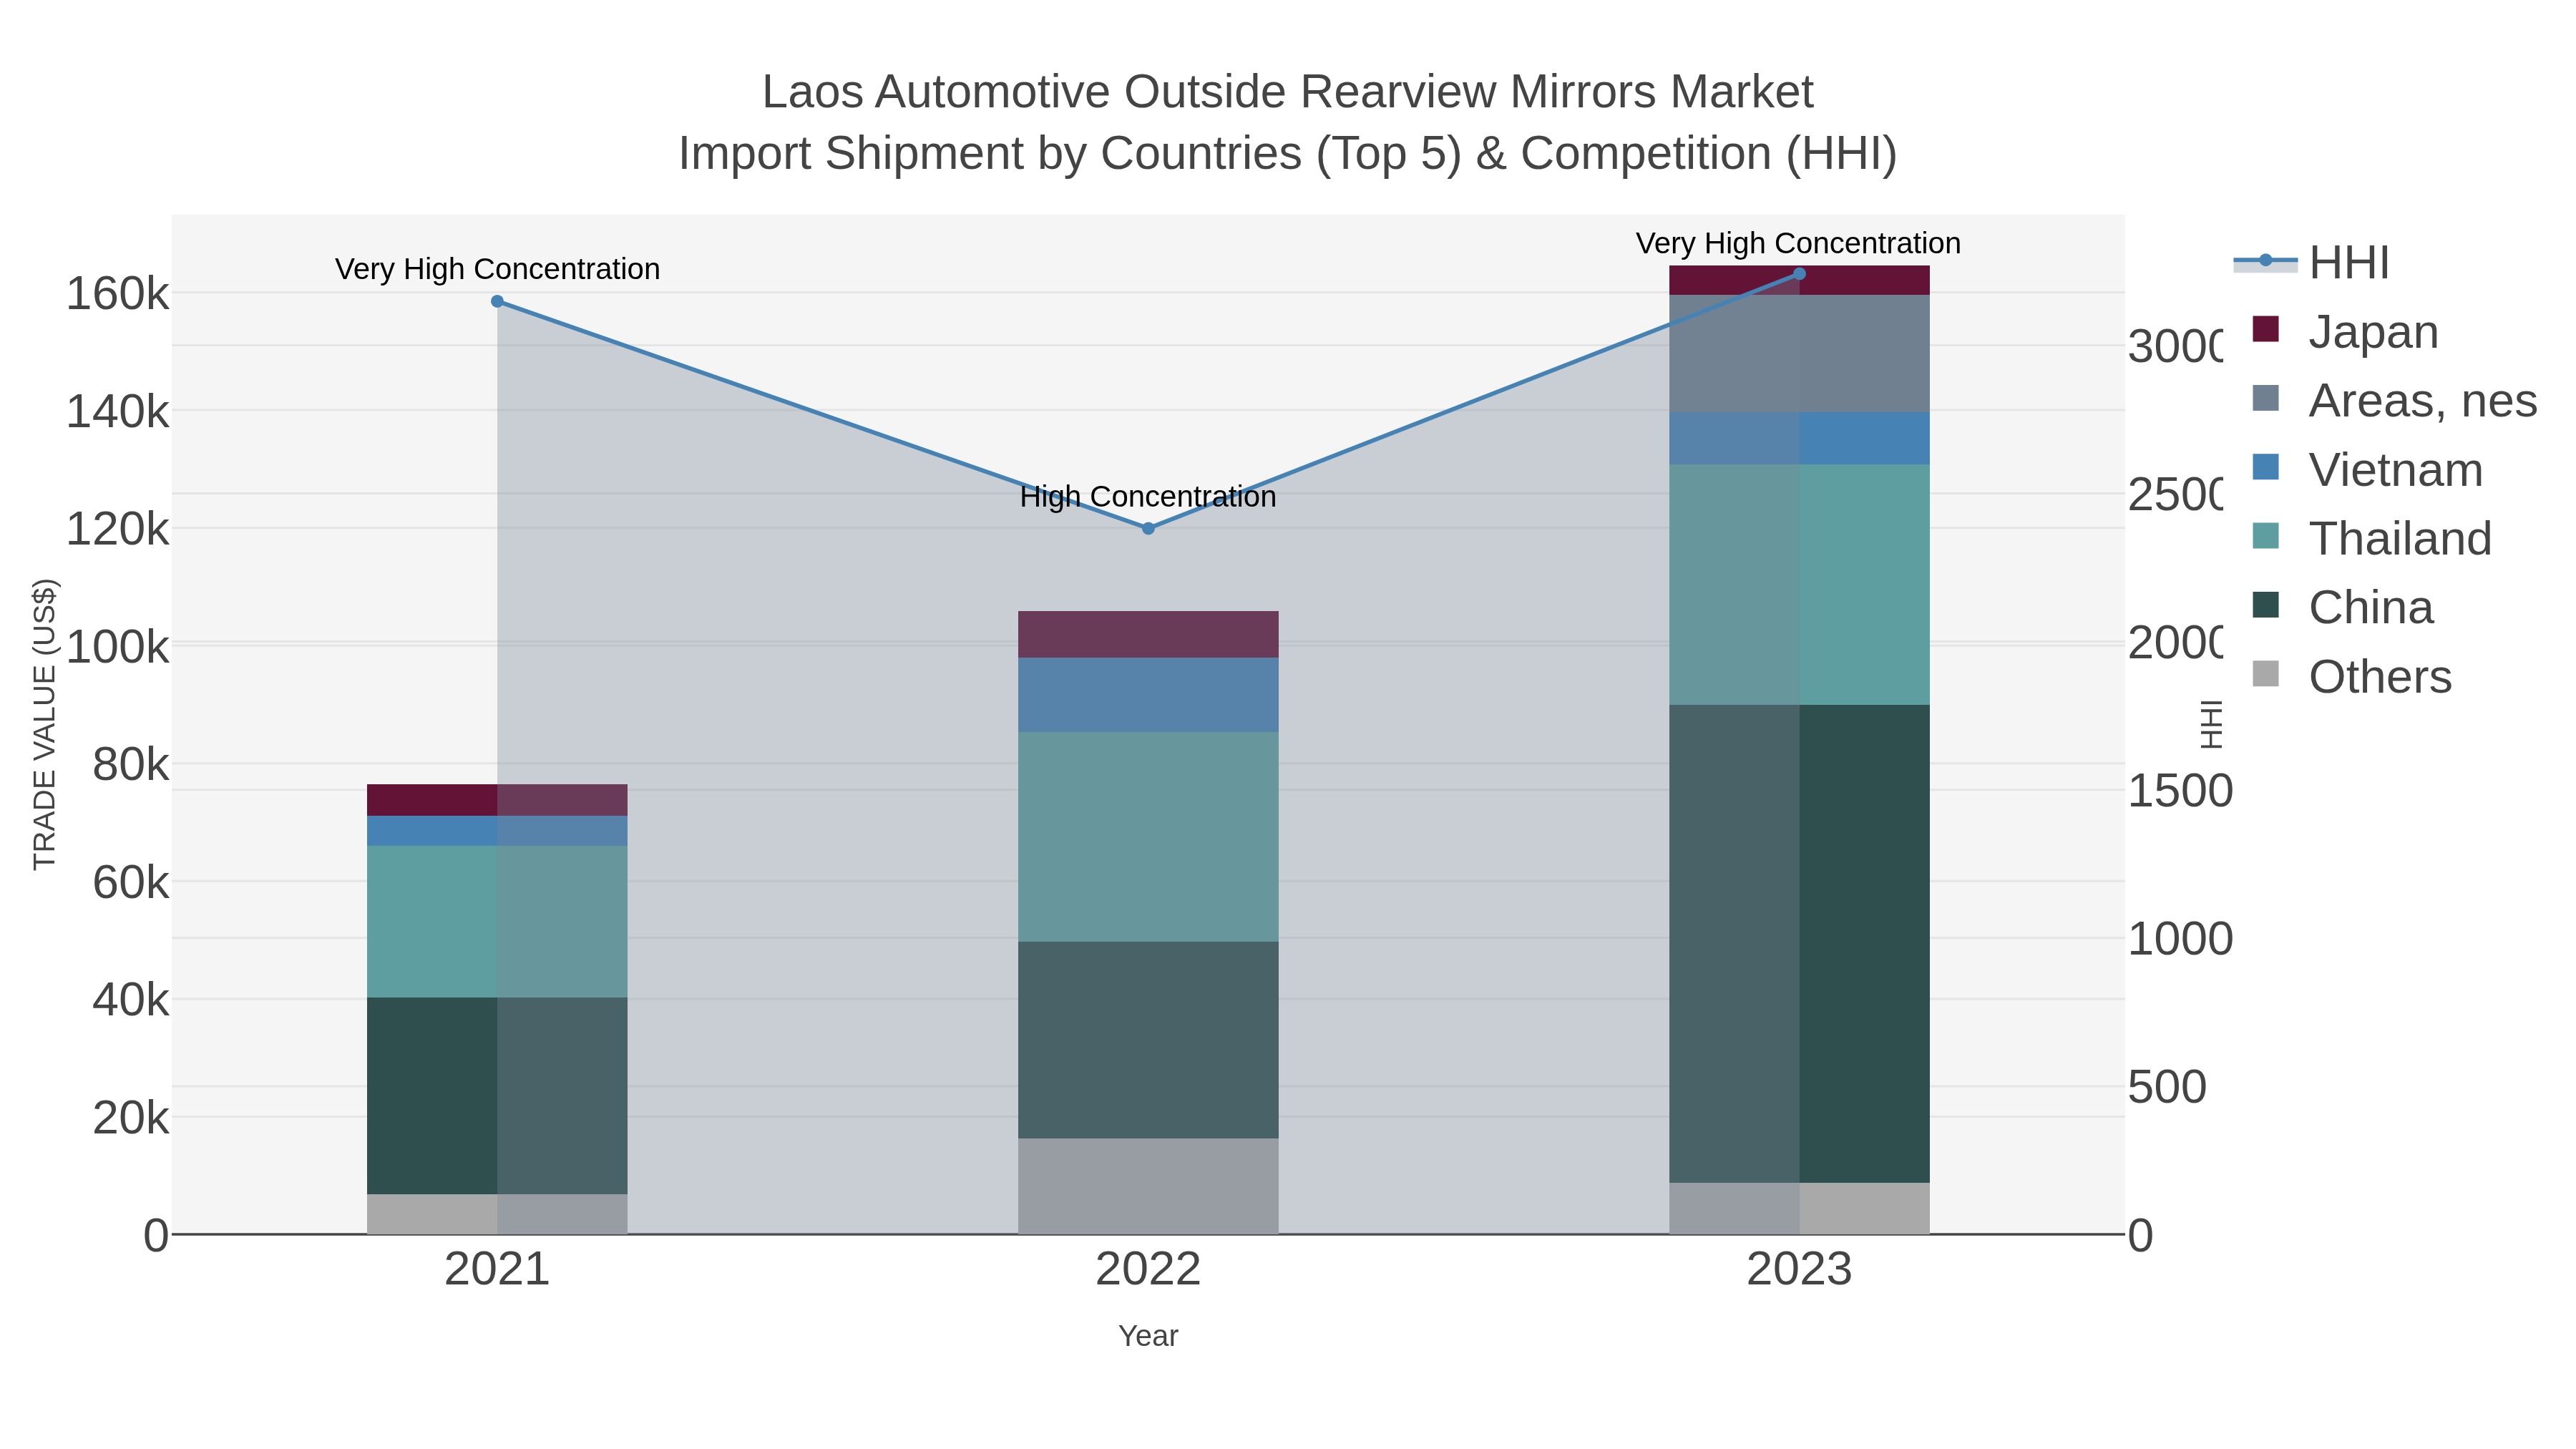The image size is (2576, 1449).
Task: Toggle the HHI legend entry
Action: tap(2311, 263)
